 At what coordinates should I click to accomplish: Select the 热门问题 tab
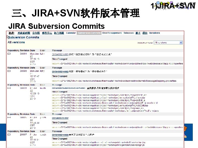[59, 33]
